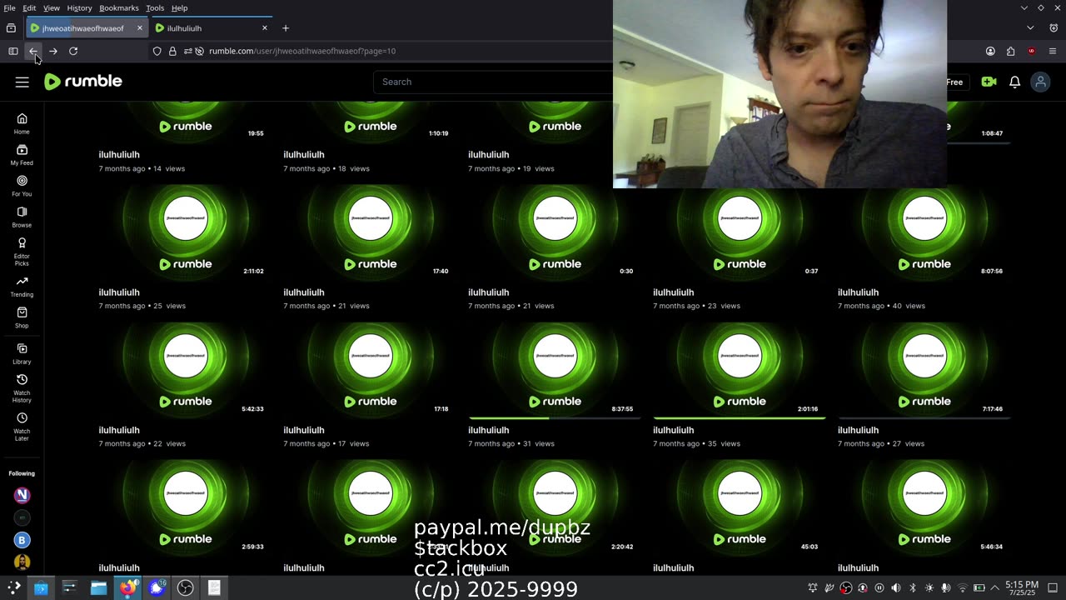Open For You in the sidebar
This screenshot has height=600, width=1066.
coord(22,186)
